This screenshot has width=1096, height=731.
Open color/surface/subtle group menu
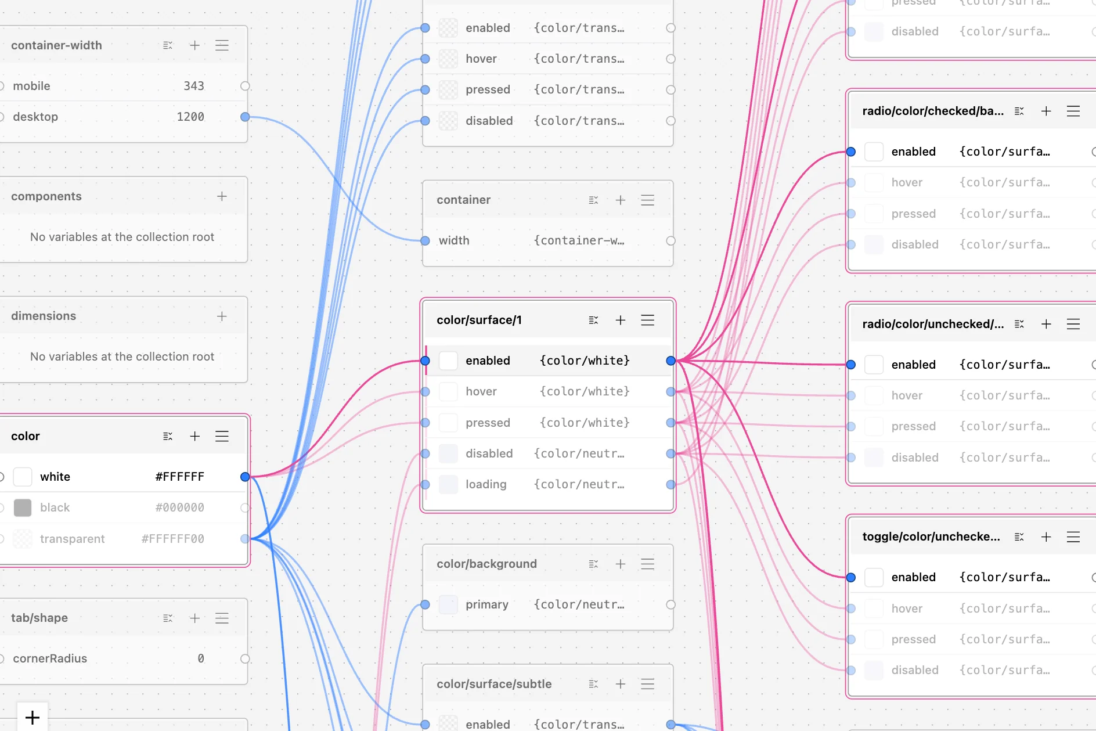pyautogui.click(x=648, y=684)
